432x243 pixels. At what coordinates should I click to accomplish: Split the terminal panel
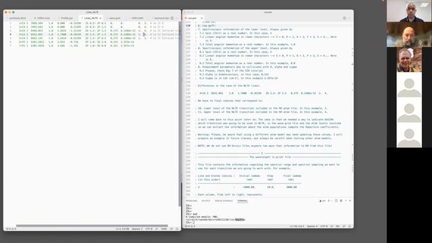(x=336, y=201)
